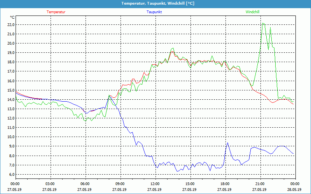Click the 6,0 y-axis value label
Screen dimensions: 311x194
12,175
